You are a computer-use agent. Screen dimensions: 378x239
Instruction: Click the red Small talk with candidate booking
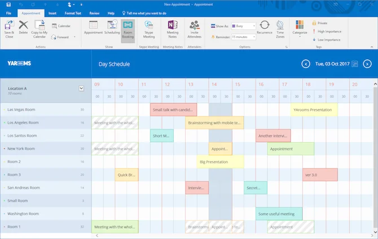[x=173, y=109]
